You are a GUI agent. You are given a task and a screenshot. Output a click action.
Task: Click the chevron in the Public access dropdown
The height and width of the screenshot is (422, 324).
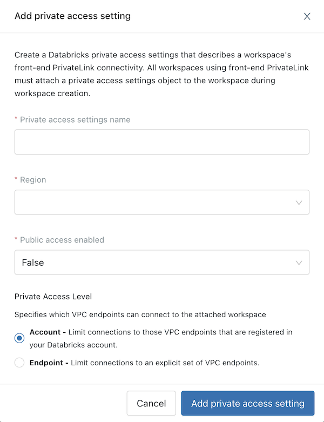point(299,263)
